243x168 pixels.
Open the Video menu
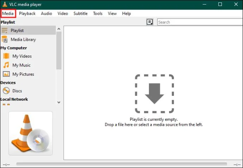[63, 13]
